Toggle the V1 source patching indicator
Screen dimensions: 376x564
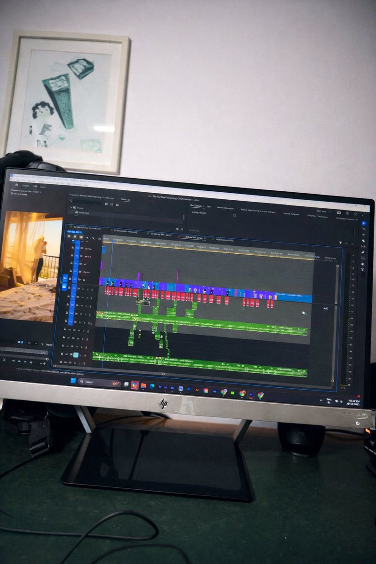(65, 278)
